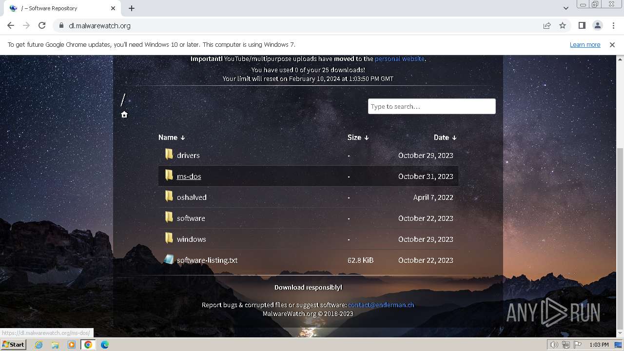
Task: Sort listing by Size column
Action: [358, 137]
